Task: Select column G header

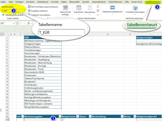Action: pyautogui.click(x=108, y=34)
